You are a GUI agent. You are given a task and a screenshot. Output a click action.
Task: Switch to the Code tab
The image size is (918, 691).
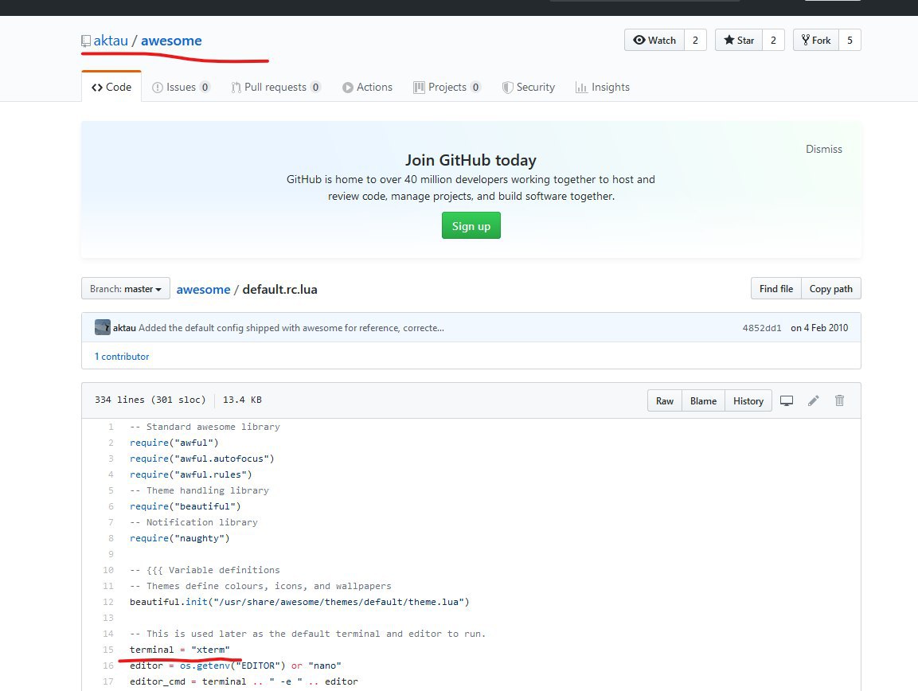tap(111, 87)
